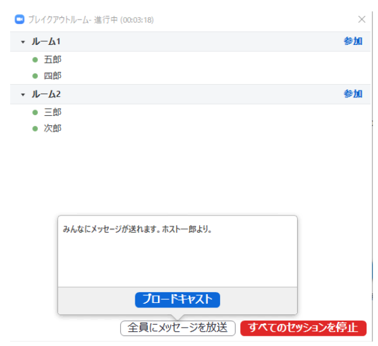Click the ブロードキャスト button

(x=178, y=300)
